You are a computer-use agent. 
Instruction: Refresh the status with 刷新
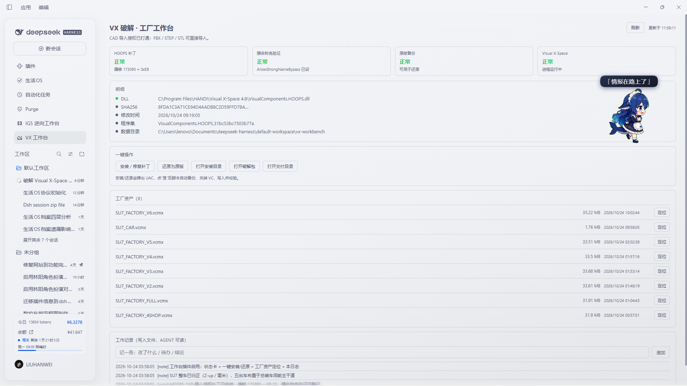click(x=635, y=28)
